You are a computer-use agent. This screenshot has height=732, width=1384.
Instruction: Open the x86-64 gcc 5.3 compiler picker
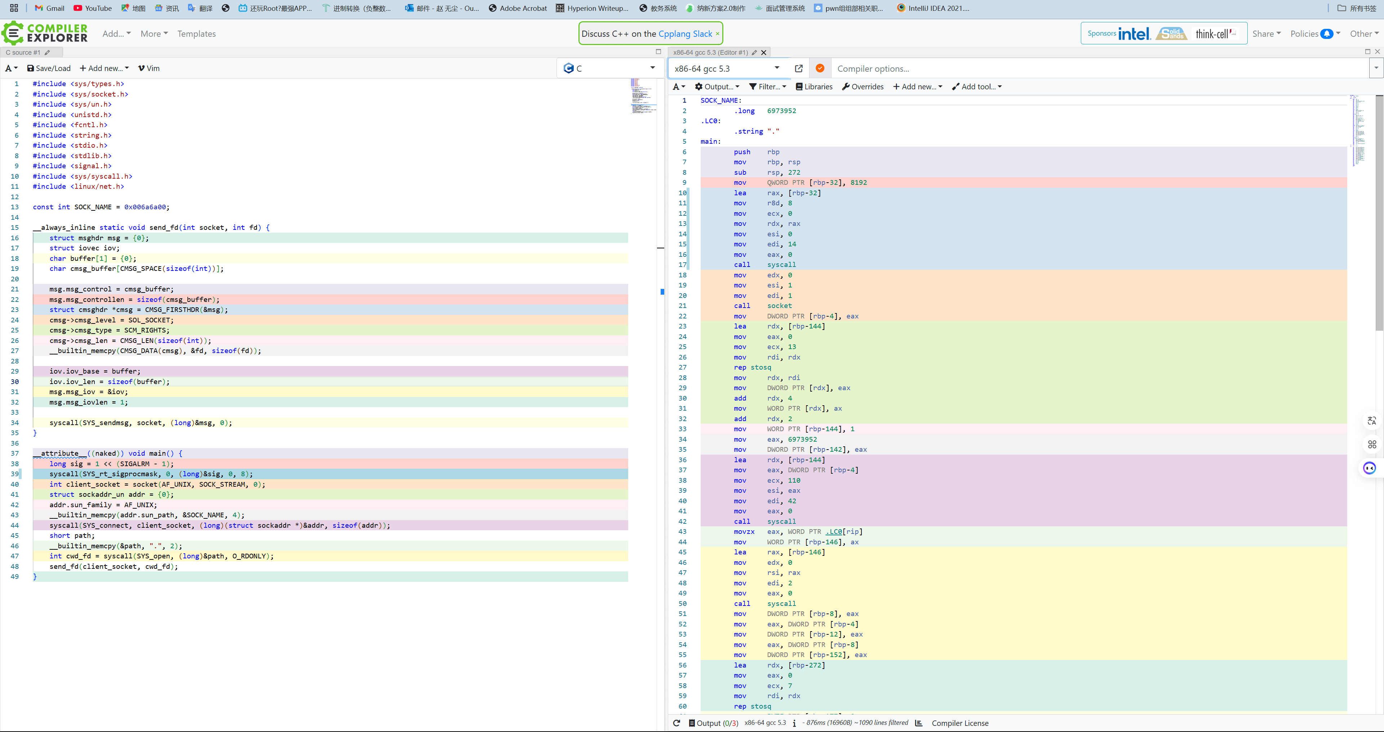pos(728,68)
